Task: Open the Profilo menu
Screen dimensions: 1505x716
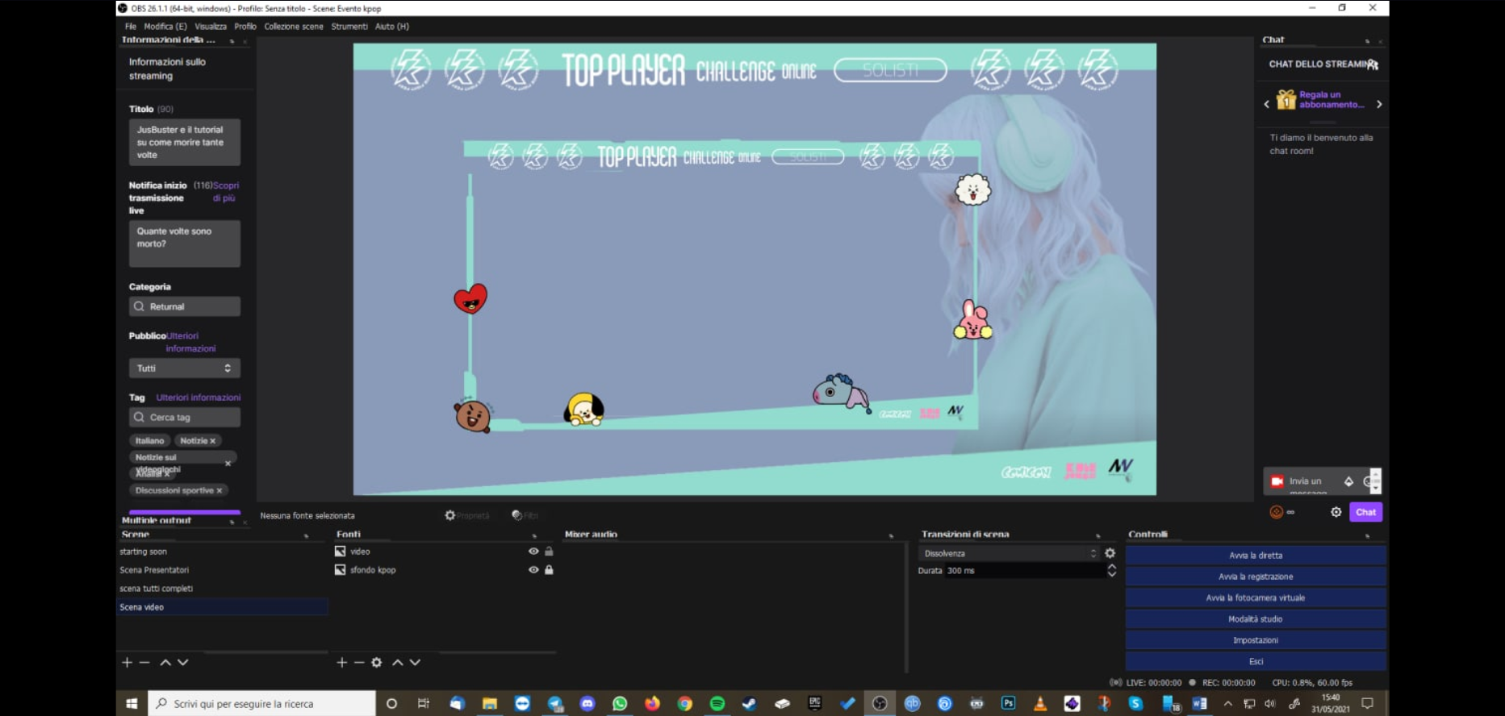Action: [x=245, y=27]
